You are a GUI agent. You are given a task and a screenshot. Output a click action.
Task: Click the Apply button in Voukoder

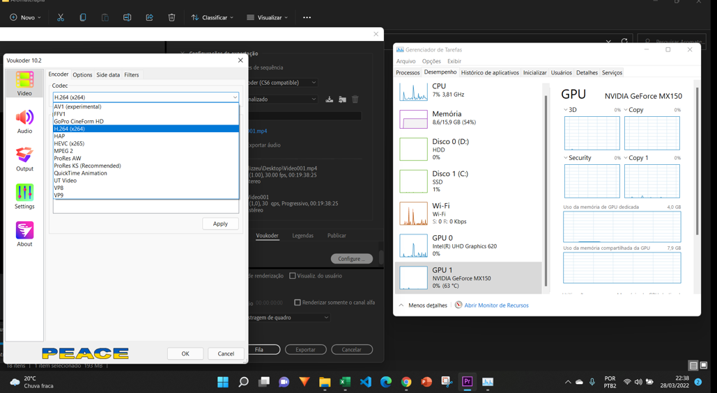pos(220,224)
